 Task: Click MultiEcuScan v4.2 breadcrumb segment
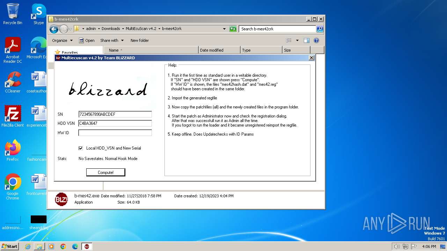(141, 29)
